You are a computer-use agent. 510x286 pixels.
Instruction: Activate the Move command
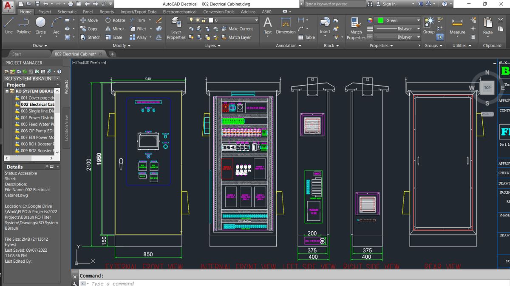89,20
